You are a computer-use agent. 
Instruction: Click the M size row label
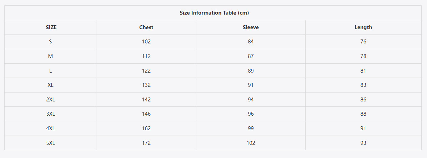[50, 56]
